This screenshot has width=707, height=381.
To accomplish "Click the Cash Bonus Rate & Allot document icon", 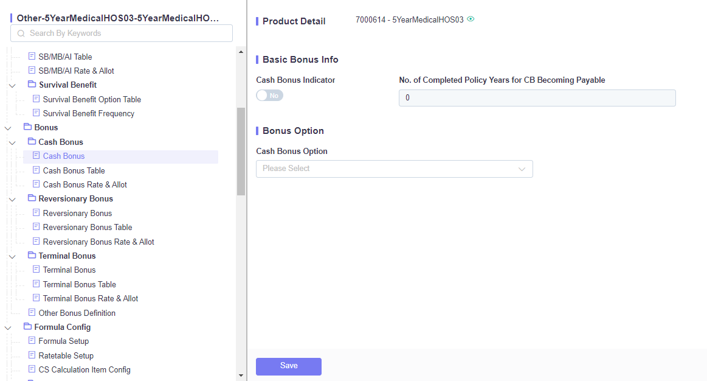I will [36, 184].
